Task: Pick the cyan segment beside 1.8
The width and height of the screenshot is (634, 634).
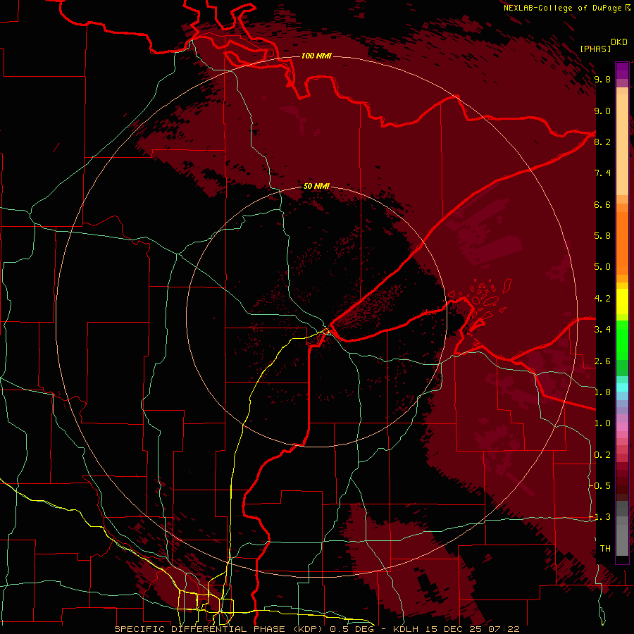Action: (x=622, y=387)
